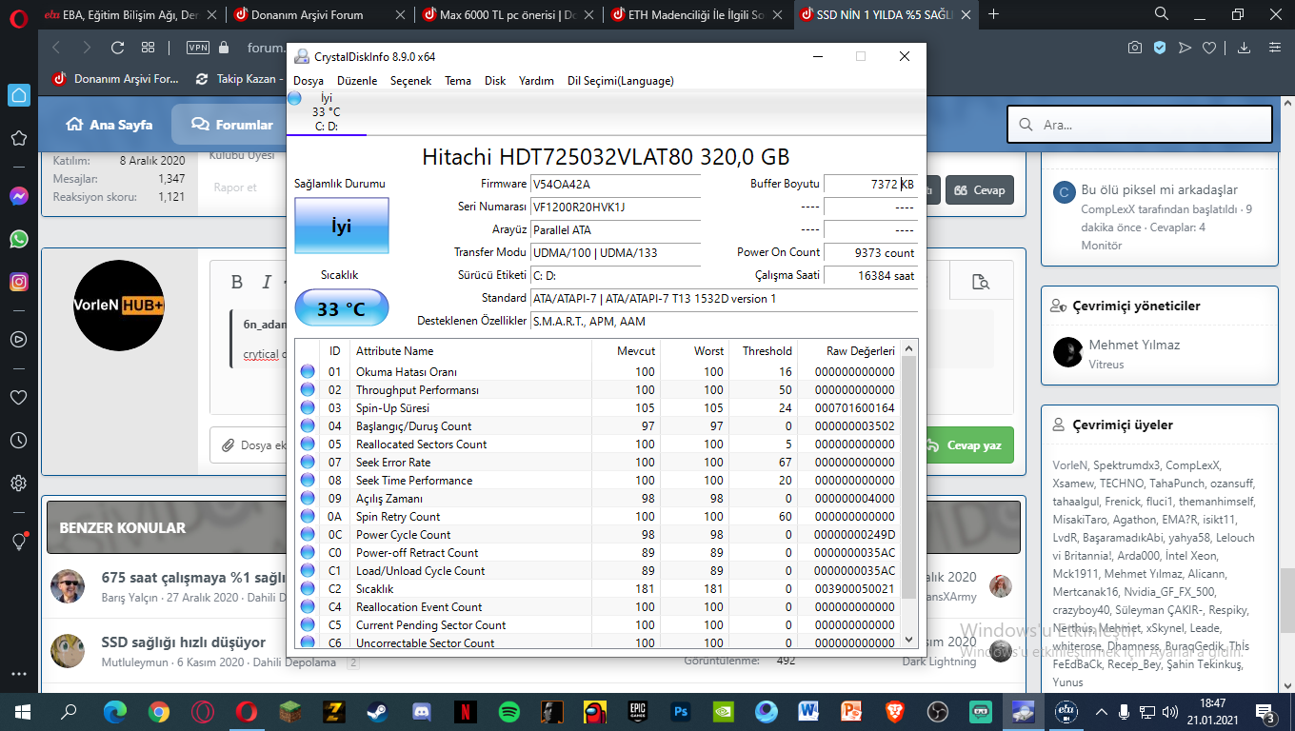
Task: Switch to Donanım Arşivi Forum tab
Action: pyautogui.click(x=320, y=14)
